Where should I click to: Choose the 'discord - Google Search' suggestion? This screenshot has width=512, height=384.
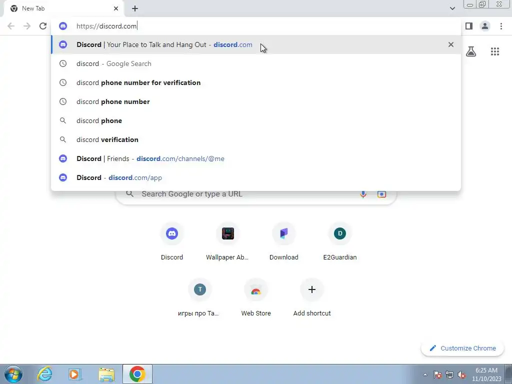click(x=256, y=63)
